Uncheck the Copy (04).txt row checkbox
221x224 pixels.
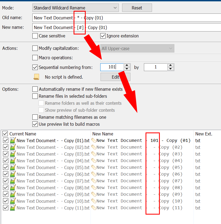pos(6,160)
